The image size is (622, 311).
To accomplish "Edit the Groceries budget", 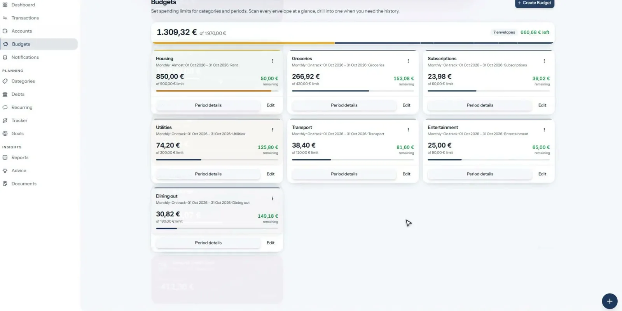I will click(406, 105).
